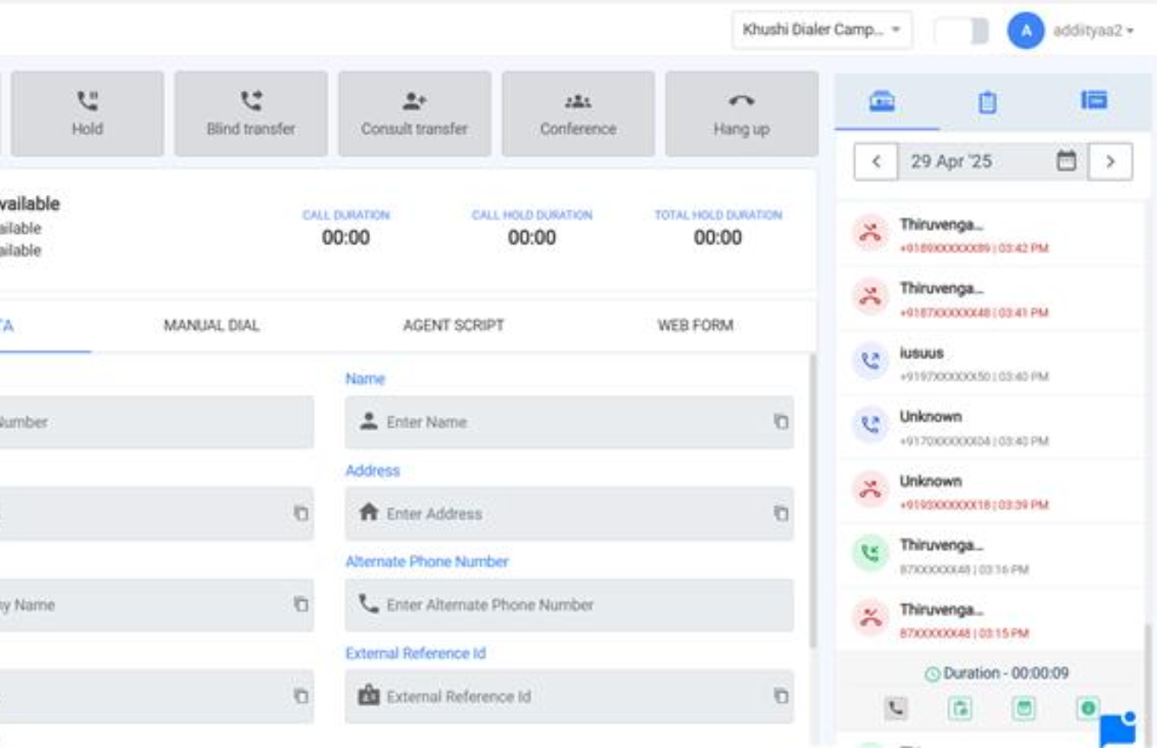Viewport: 1157px width, 748px height.
Task: Click the CALL HOLD DURATION 00:00 value
Action: 532,238
